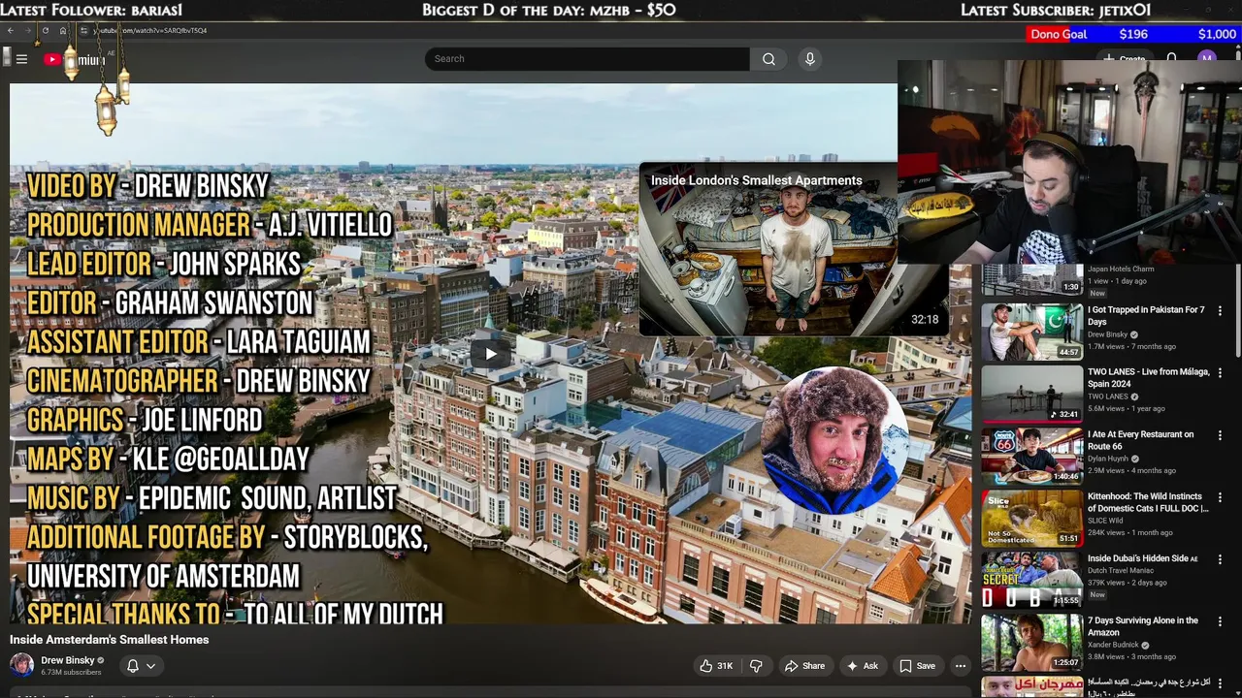The image size is (1242, 698).
Task: Open "I Ate At Every Restaurant on Route 66" thumbnail
Action: 1031,456
